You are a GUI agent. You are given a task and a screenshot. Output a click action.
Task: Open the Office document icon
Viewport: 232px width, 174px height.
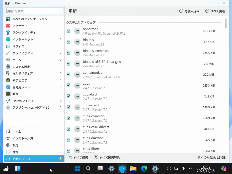point(8,46)
